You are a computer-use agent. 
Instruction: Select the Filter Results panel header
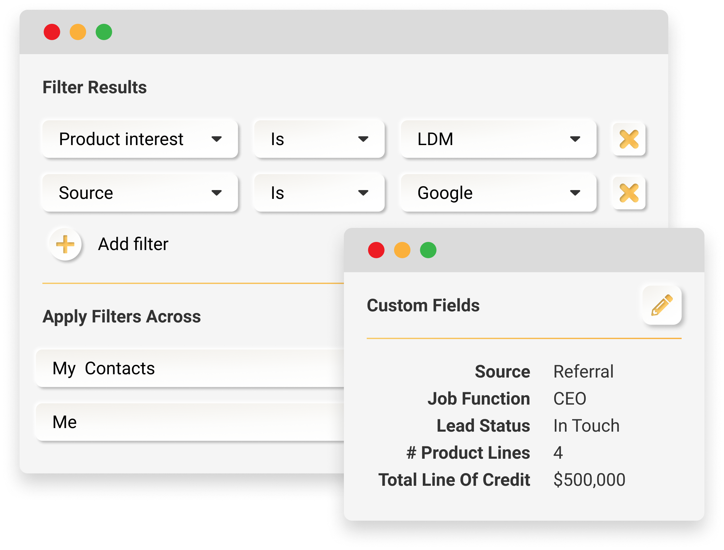[x=95, y=87]
